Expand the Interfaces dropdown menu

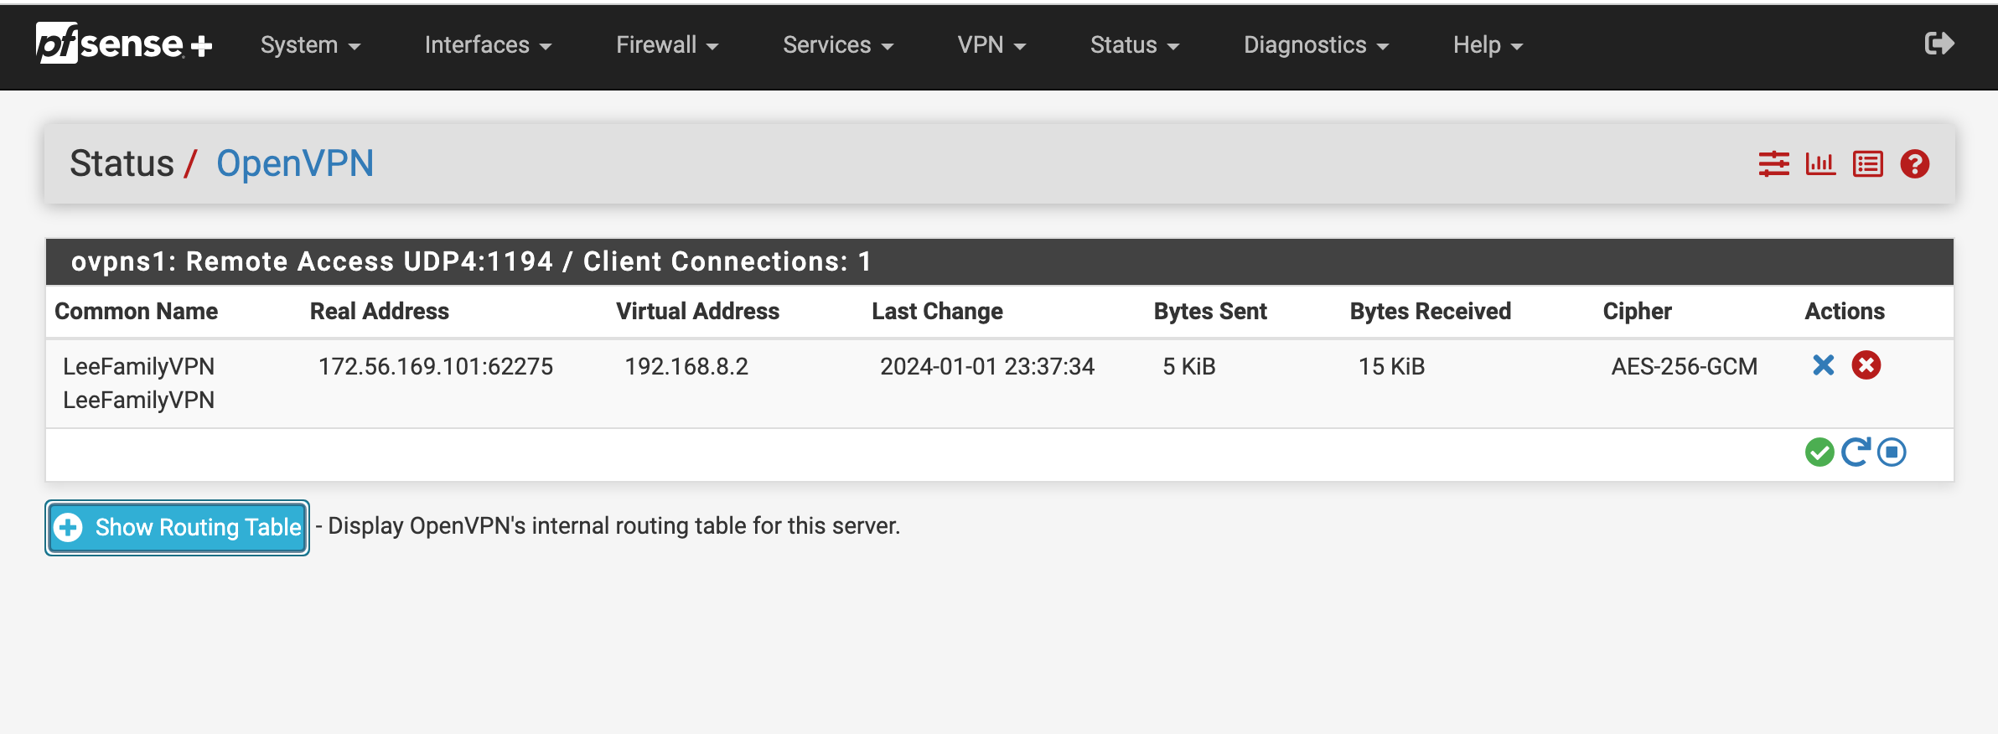tap(488, 45)
